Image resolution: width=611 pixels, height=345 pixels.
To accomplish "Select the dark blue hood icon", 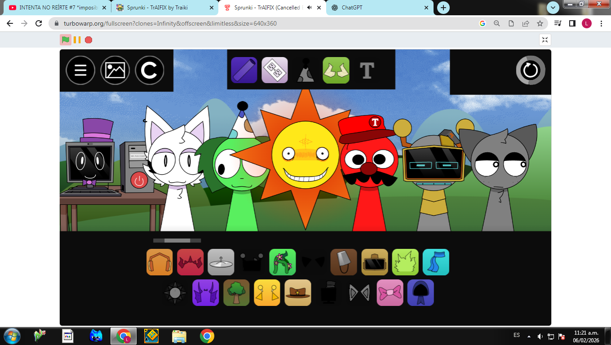I will (x=421, y=292).
